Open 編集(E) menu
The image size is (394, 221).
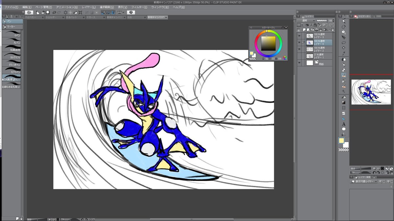pos(27,7)
